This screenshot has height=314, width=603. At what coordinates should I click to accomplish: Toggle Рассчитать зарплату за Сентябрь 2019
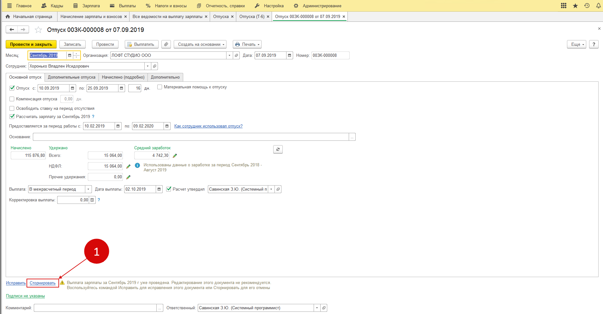pos(12,116)
